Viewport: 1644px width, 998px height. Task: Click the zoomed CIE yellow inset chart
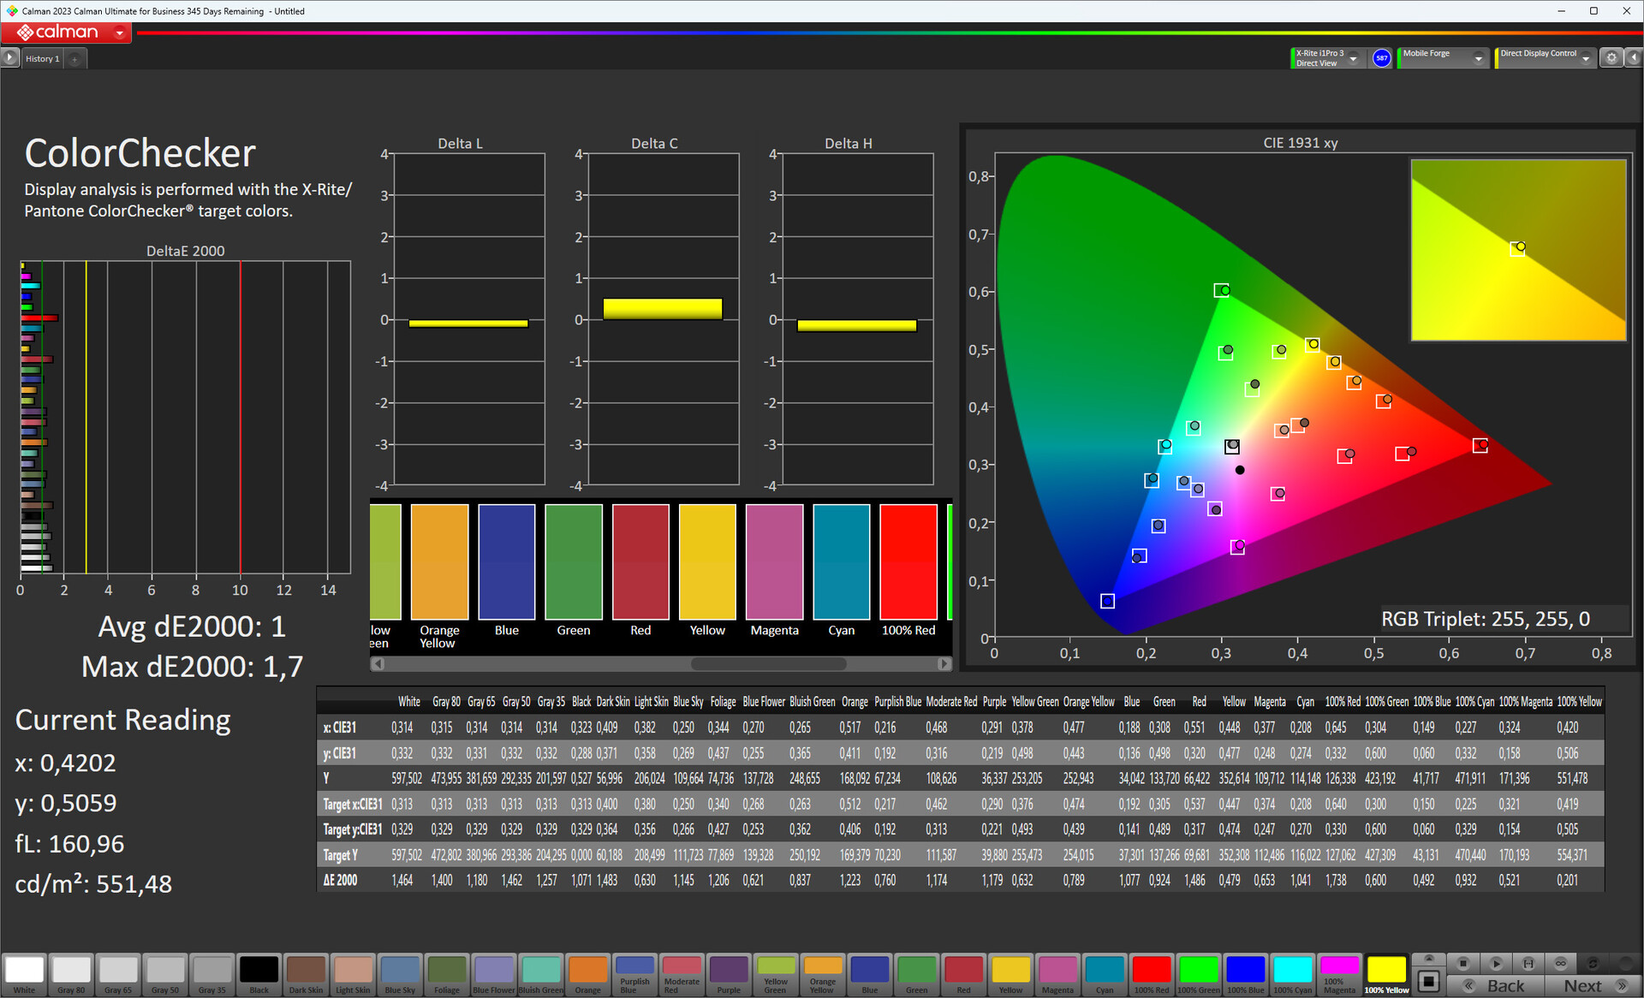(x=1518, y=250)
